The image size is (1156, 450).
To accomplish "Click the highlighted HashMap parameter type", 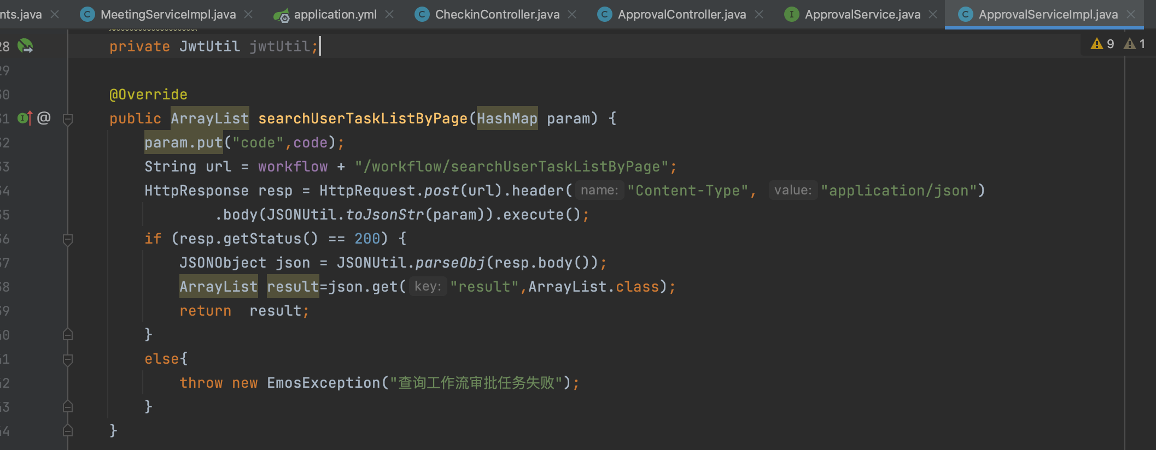I will 507,119.
